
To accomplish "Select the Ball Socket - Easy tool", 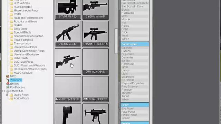I will (x=132, y=7).
